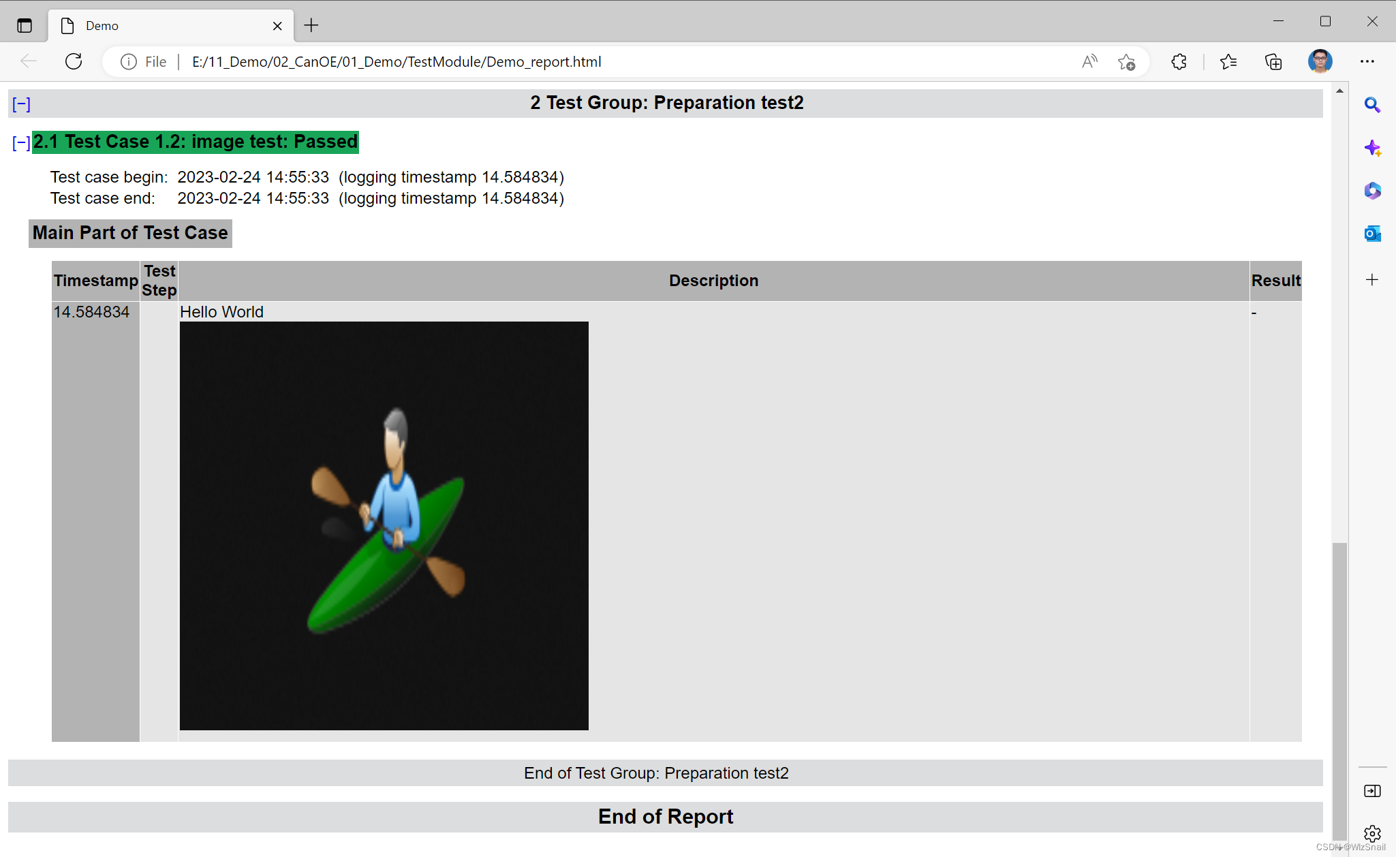
Task: Open the user profile avatar
Action: pos(1320,61)
